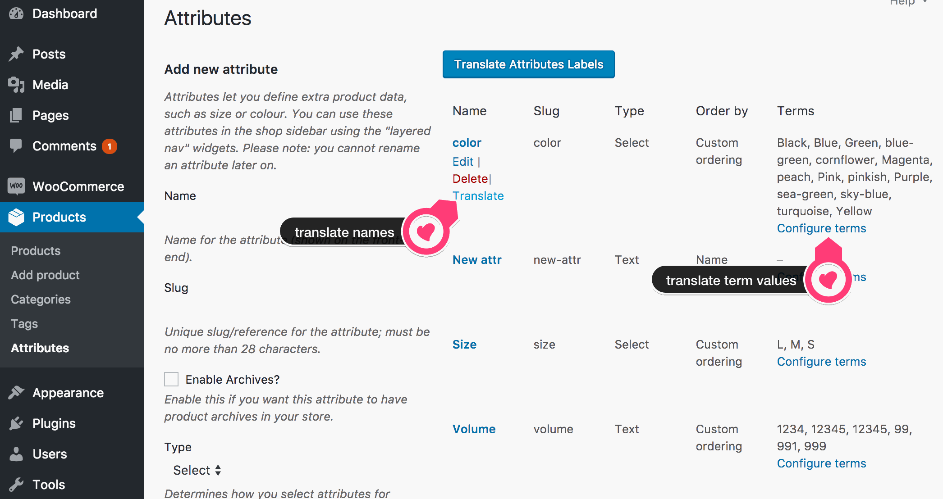The width and height of the screenshot is (943, 499).
Task: Open the Type select dropdown
Action: [x=197, y=470]
